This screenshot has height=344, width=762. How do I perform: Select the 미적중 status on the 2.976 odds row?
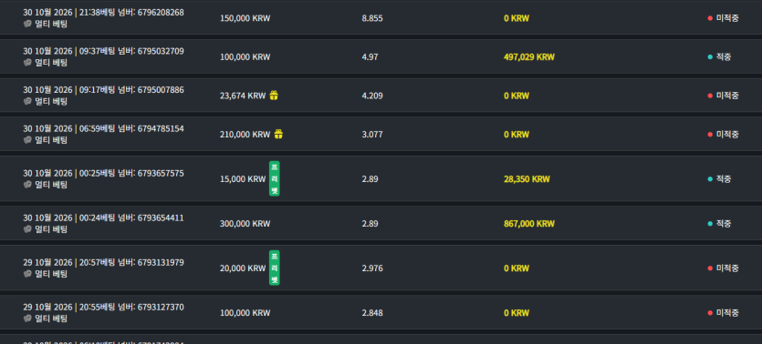(727, 268)
